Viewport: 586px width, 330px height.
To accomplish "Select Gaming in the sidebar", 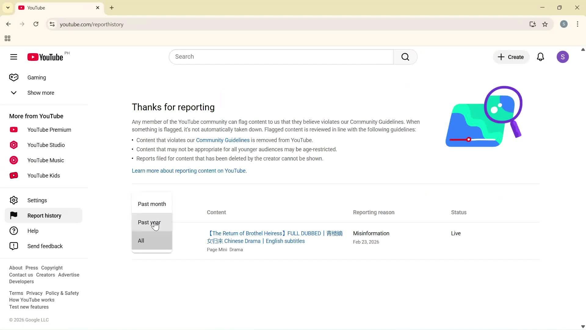I will tap(36, 77).
